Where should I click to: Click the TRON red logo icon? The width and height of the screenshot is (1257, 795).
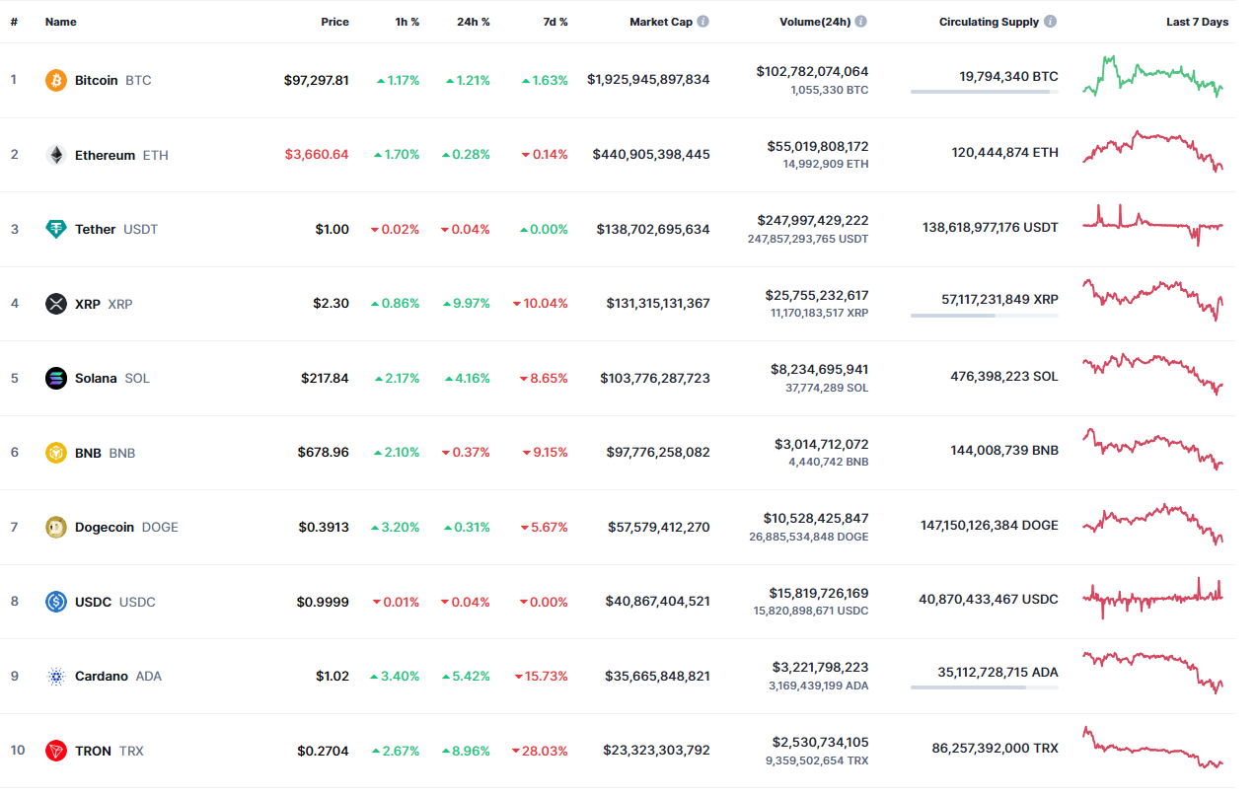tap(56, 751)
